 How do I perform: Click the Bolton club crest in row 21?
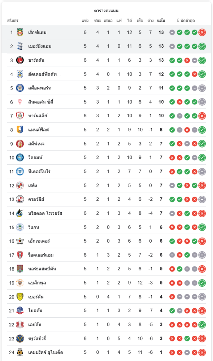[x=20, y=310]
